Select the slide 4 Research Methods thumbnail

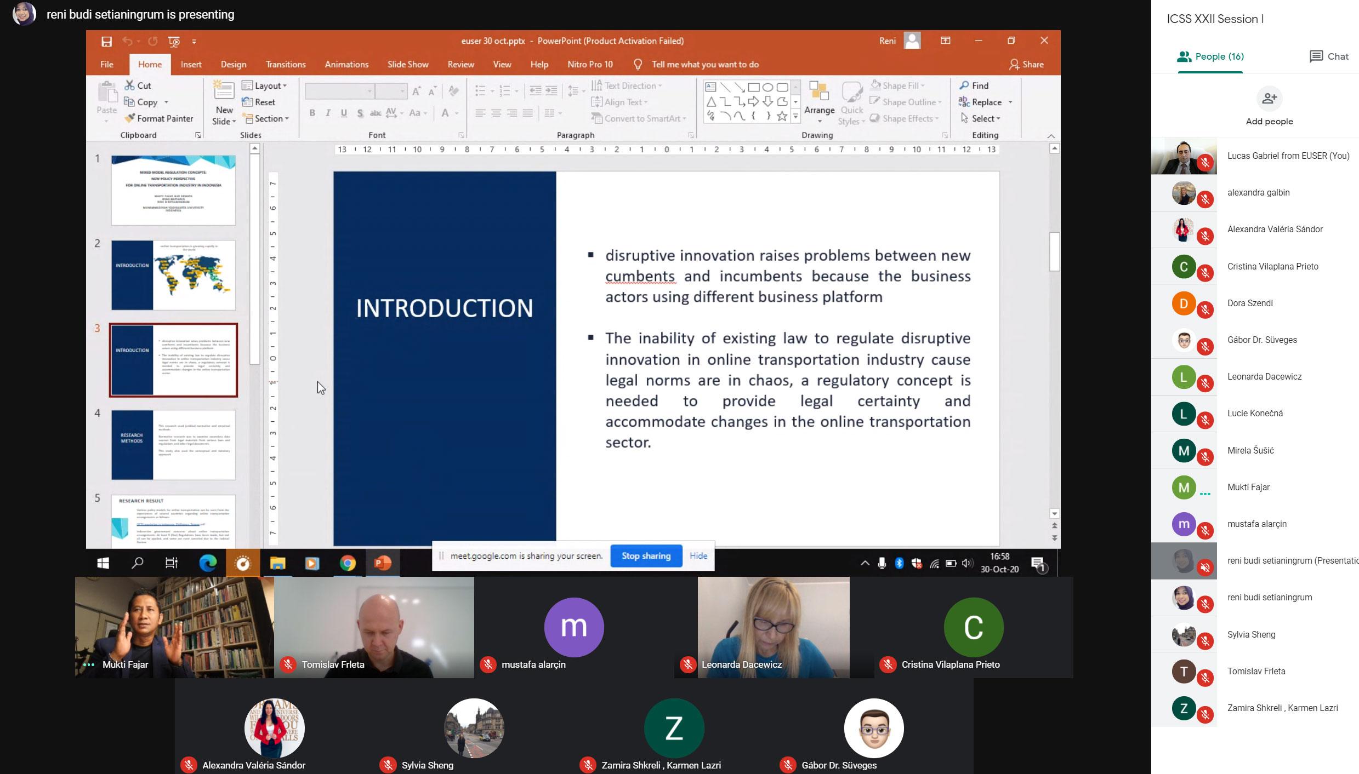click(x=173, y=444)
